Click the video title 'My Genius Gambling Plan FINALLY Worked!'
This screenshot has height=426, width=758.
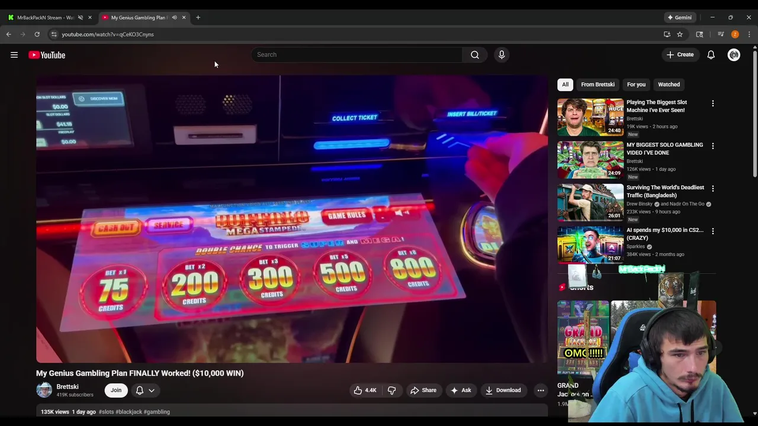(x=140, y=373)
